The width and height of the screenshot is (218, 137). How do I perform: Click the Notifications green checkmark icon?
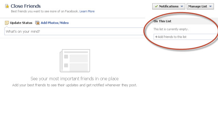(x=156, y=6)
